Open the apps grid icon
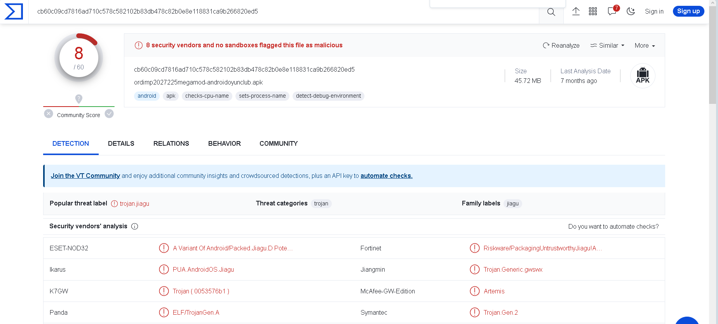The image size is (718, 324). (x=593, y=11)
